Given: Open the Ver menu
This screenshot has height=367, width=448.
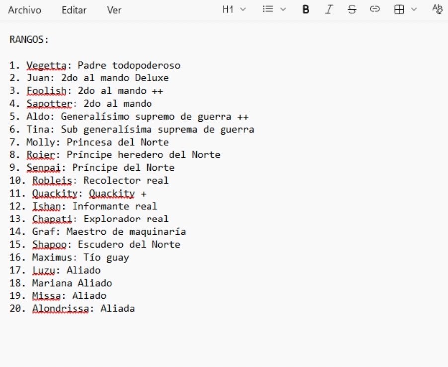Looking at the screenshot, I should click(x=114, y=10).
